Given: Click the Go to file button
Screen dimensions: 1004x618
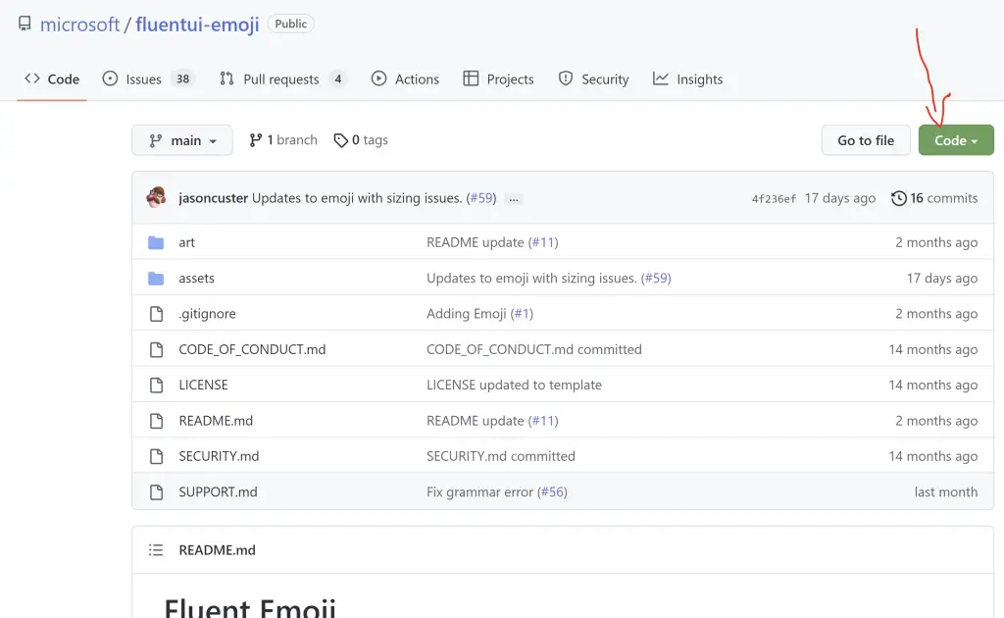Looking at the screenshot, I should click(866, 140).
